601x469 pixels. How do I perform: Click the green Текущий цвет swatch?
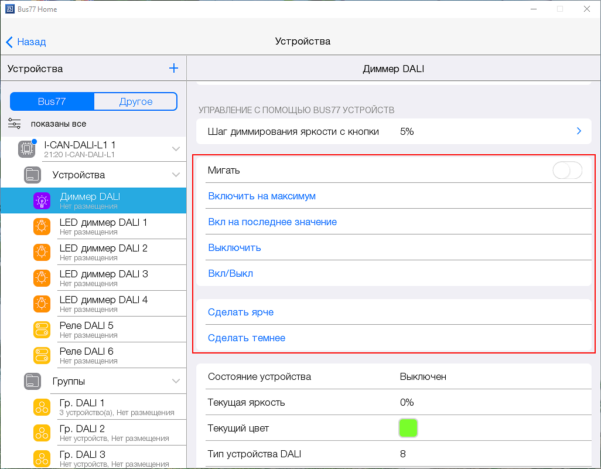(x=408, y=428)
